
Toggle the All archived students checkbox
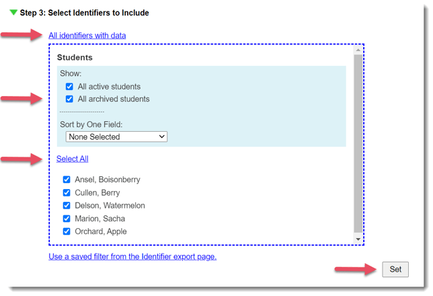pos(69,99)
